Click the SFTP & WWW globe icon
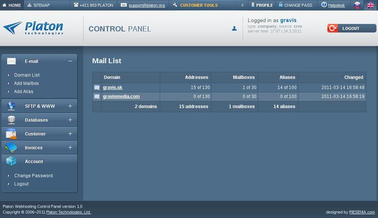 (x=11, y=106)
